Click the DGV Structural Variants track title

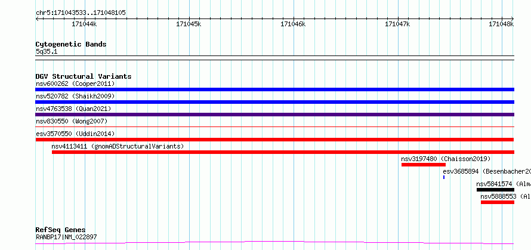click(84, 76)
